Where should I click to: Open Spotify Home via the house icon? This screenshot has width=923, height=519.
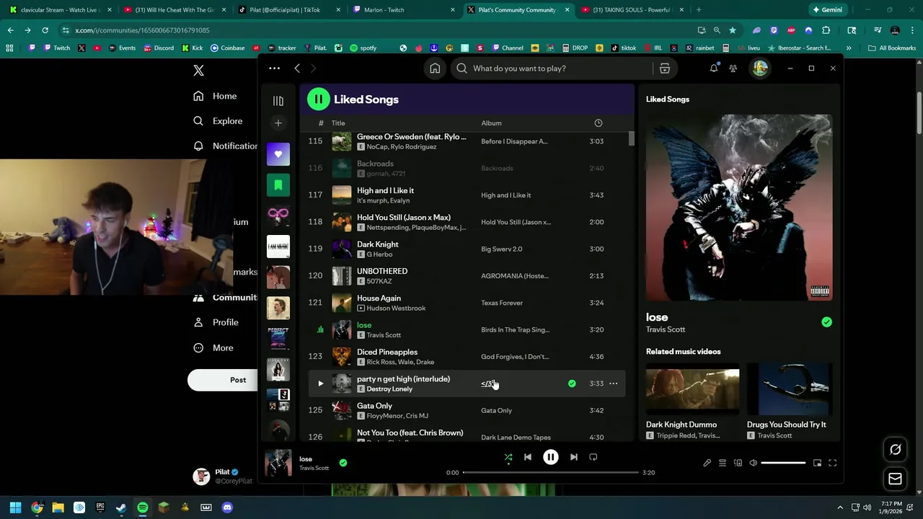(x=435, y=68)
